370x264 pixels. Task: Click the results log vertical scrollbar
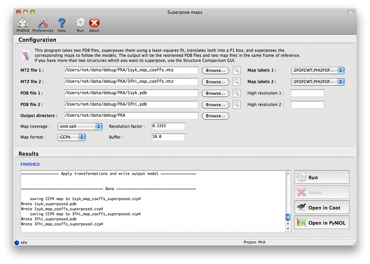(x=288, y=201)
